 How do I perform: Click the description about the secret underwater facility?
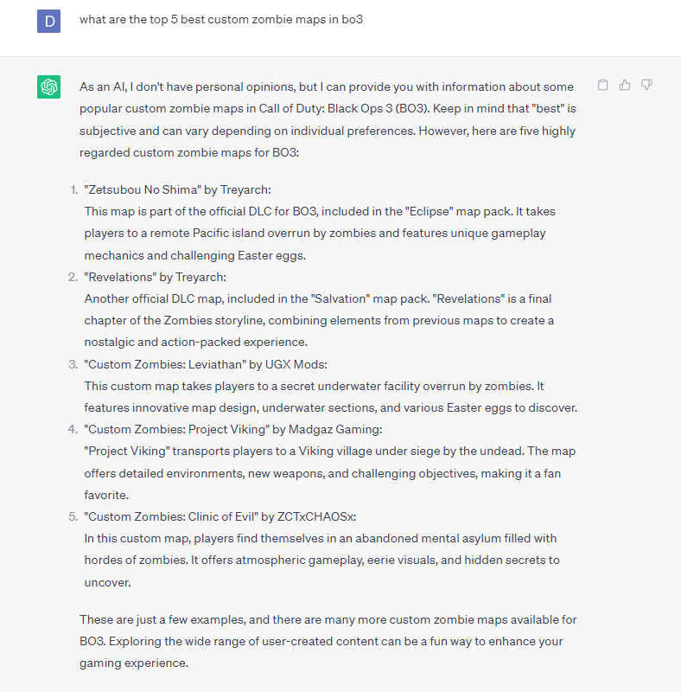[x=331, y=397]
